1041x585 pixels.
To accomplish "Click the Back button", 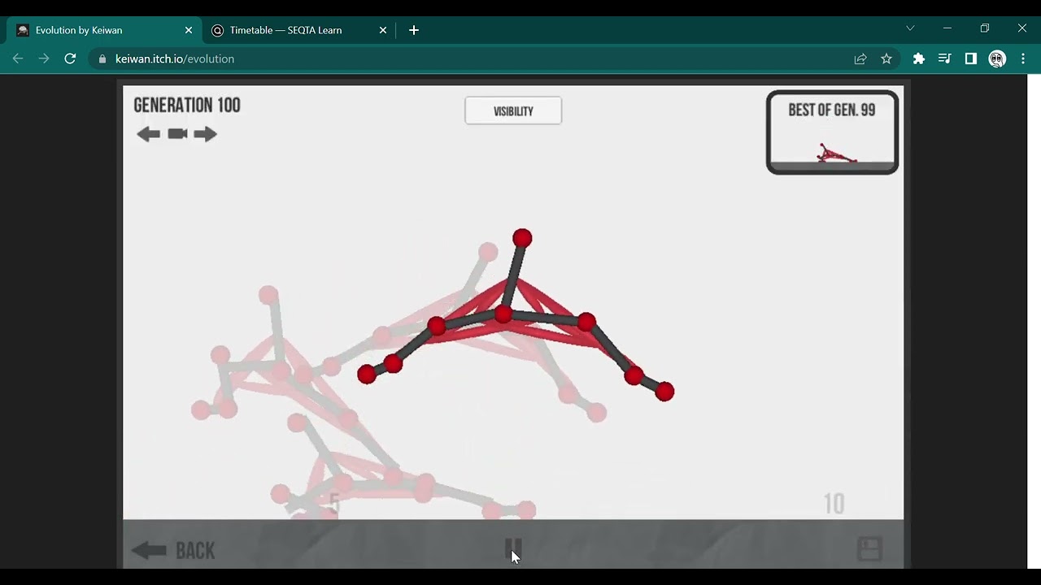I will coord(174,551).
